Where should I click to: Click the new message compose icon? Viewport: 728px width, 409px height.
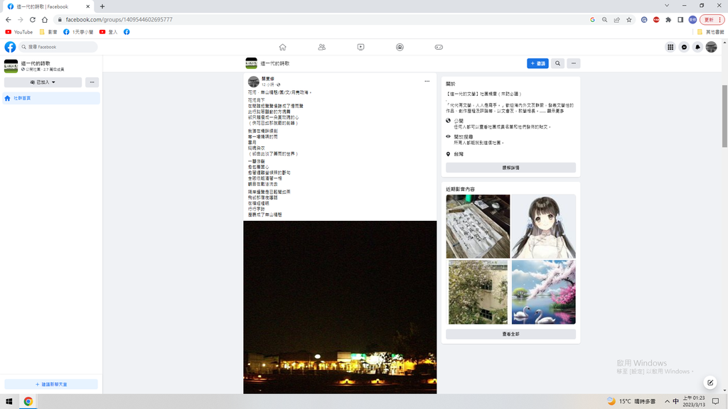[x=709, y=383]
